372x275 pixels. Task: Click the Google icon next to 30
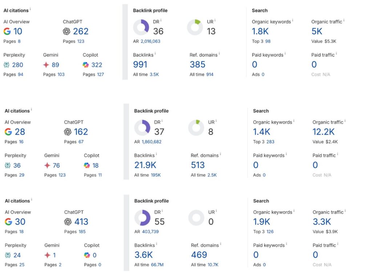(x=8, y=222)
